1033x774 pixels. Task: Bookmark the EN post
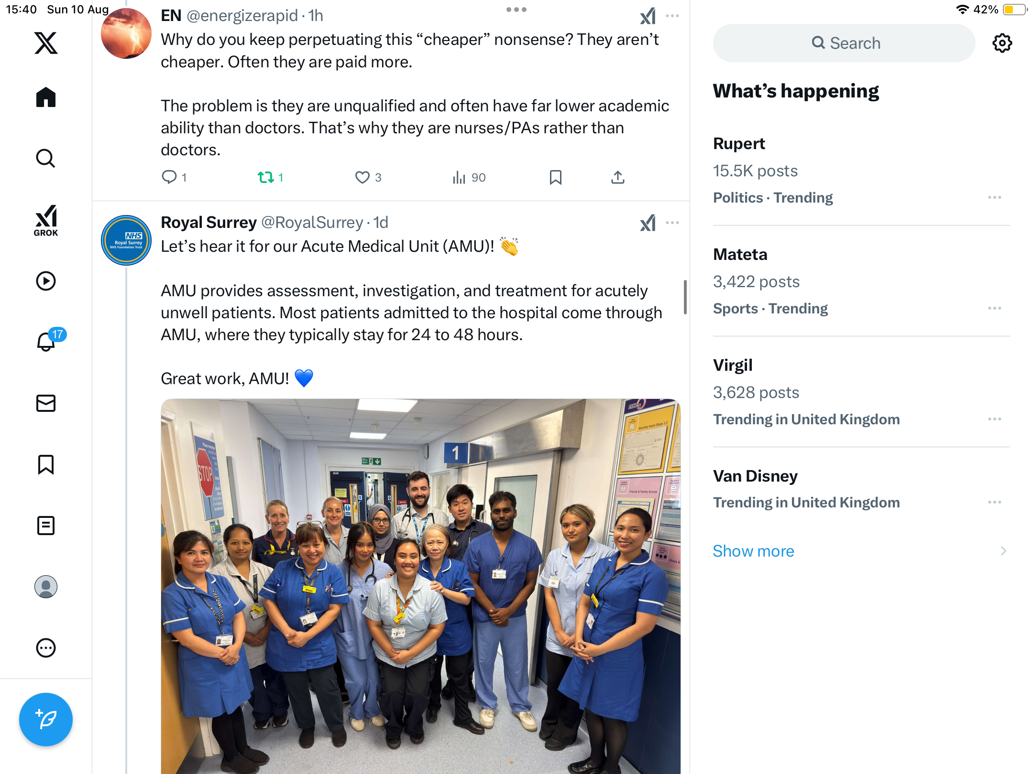coord(555,177)
